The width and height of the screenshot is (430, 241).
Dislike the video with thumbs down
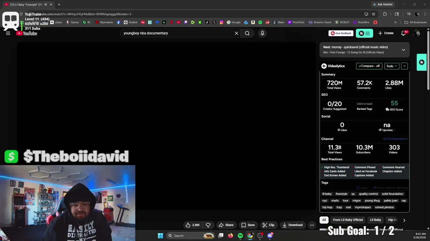pyautogui.click(x=208, y=225)
